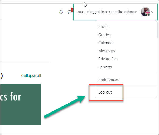Screen dimensions: 159x135
Task: Choose Reports in user menu
Action: click(x=105, y=67)
